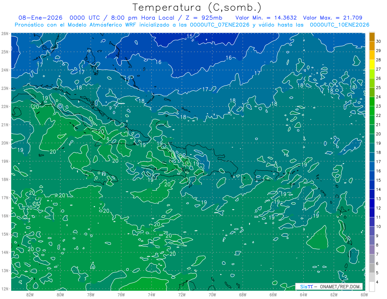Click "8:00 pm Hora Local" text
The image size is (387, 299).
click(143, 18)
